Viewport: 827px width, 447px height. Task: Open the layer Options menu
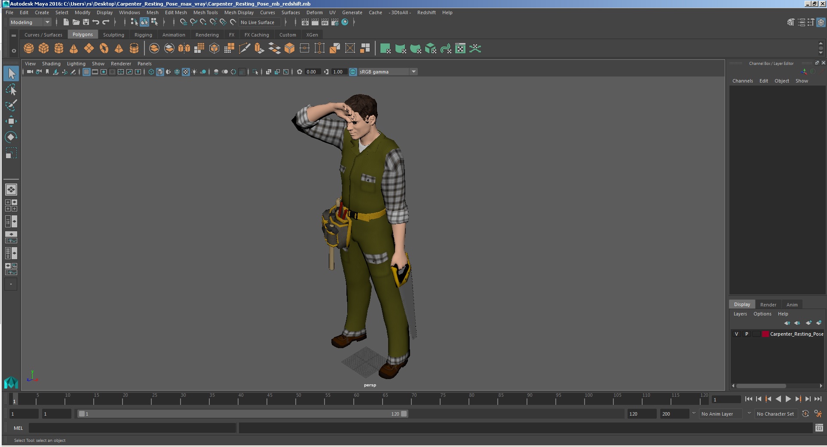(x=762, y=314)
